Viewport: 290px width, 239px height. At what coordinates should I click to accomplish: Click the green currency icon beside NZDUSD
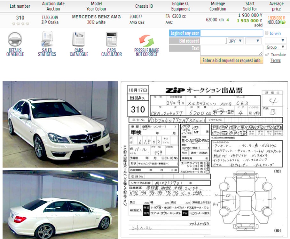point(283,22)
